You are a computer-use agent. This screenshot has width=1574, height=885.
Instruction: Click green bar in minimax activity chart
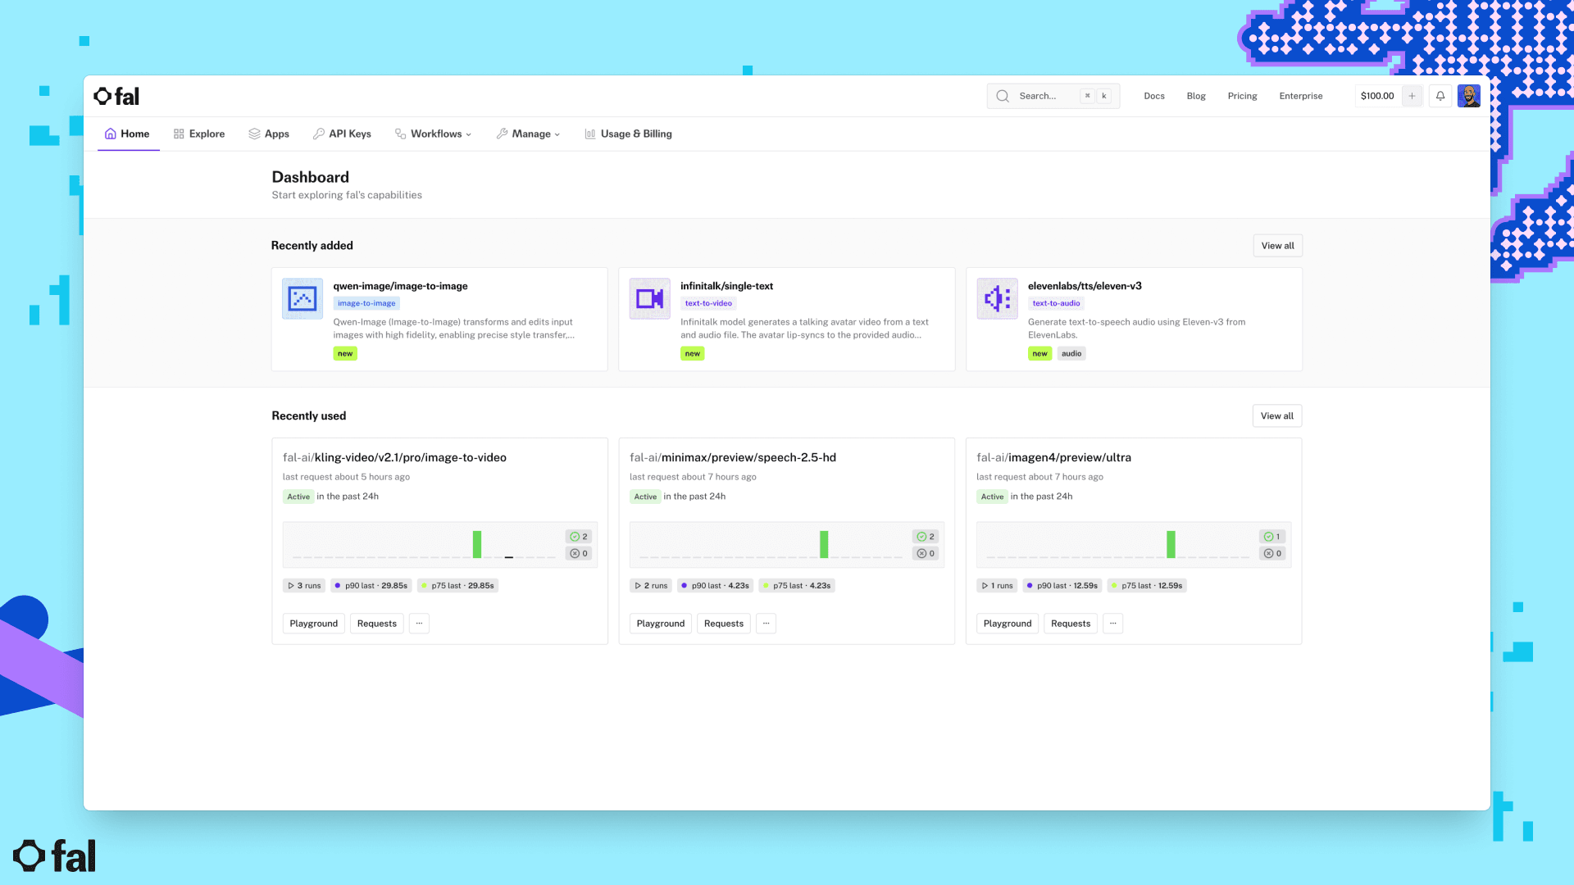pos(824,544)
